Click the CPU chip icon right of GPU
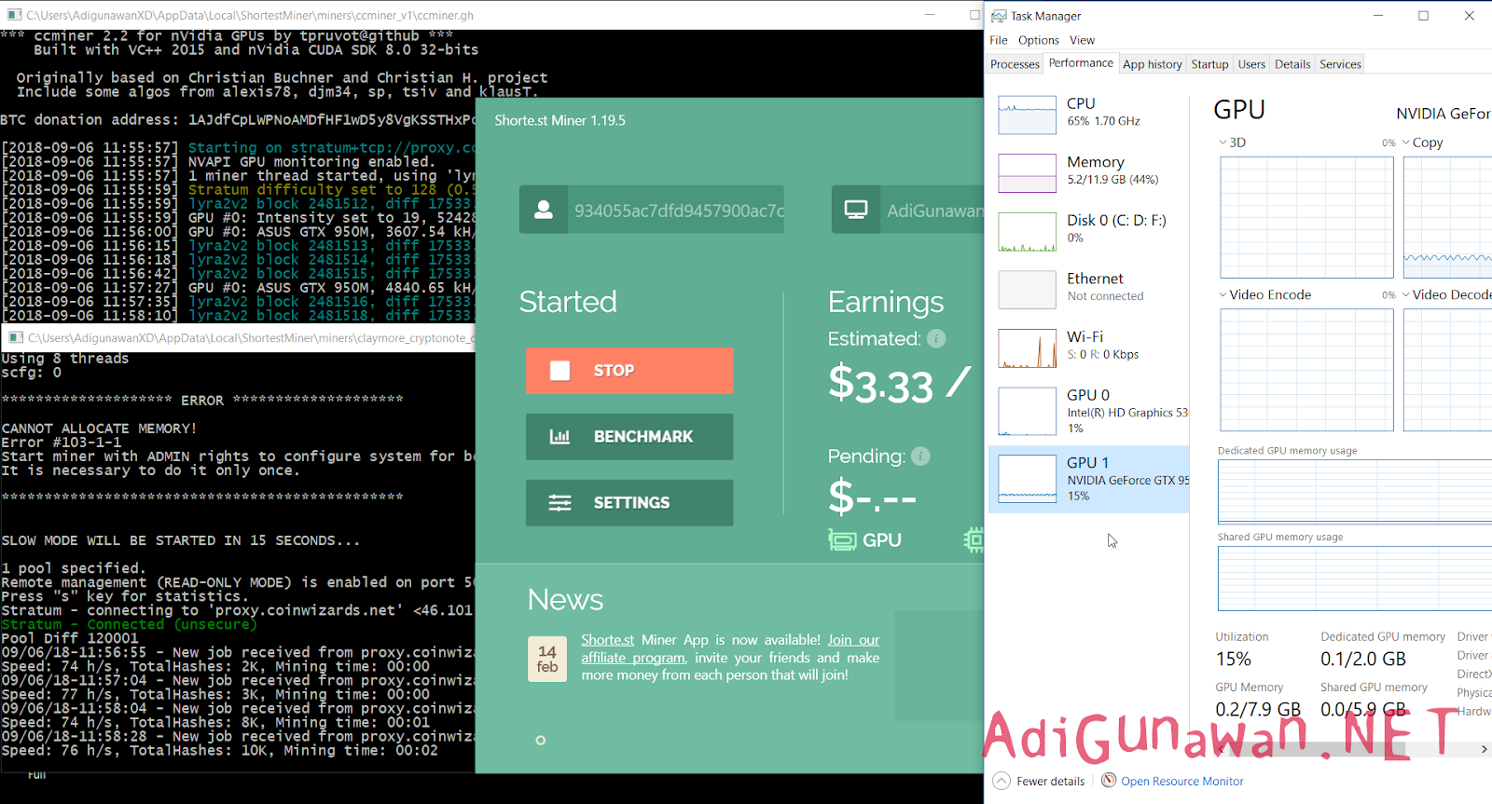The width and height of the screenshot is (1492, 804). (974, 539)
